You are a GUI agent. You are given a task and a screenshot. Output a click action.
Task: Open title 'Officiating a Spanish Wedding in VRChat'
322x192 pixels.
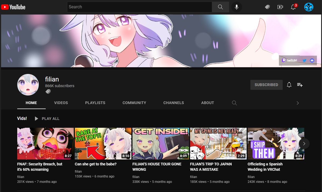(265, 167)
